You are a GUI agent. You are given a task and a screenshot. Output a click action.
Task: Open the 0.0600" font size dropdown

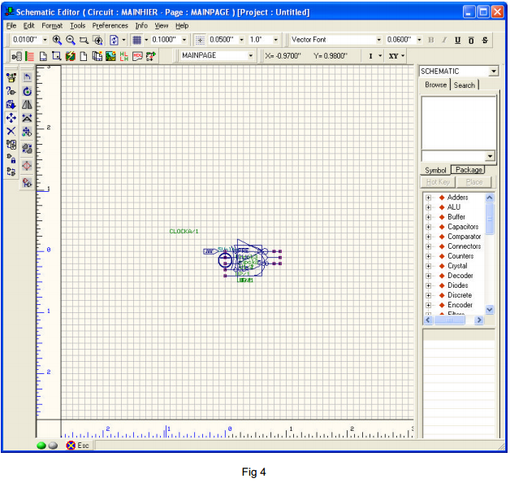point(419,40)
